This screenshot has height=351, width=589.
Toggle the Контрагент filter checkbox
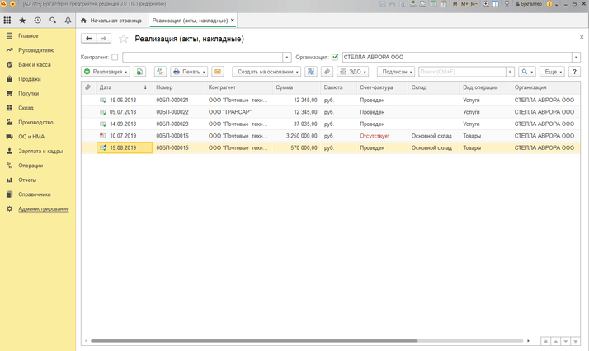[115, 58]
